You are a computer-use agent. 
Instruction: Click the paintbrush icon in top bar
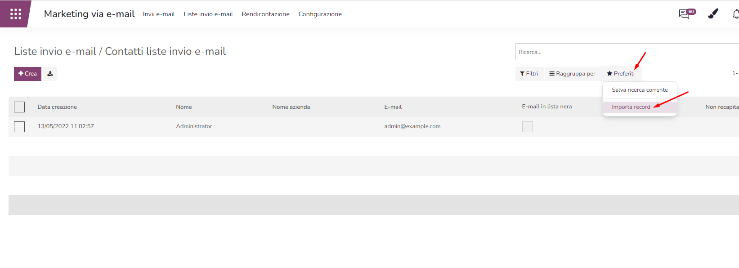(x=713, y=14)
